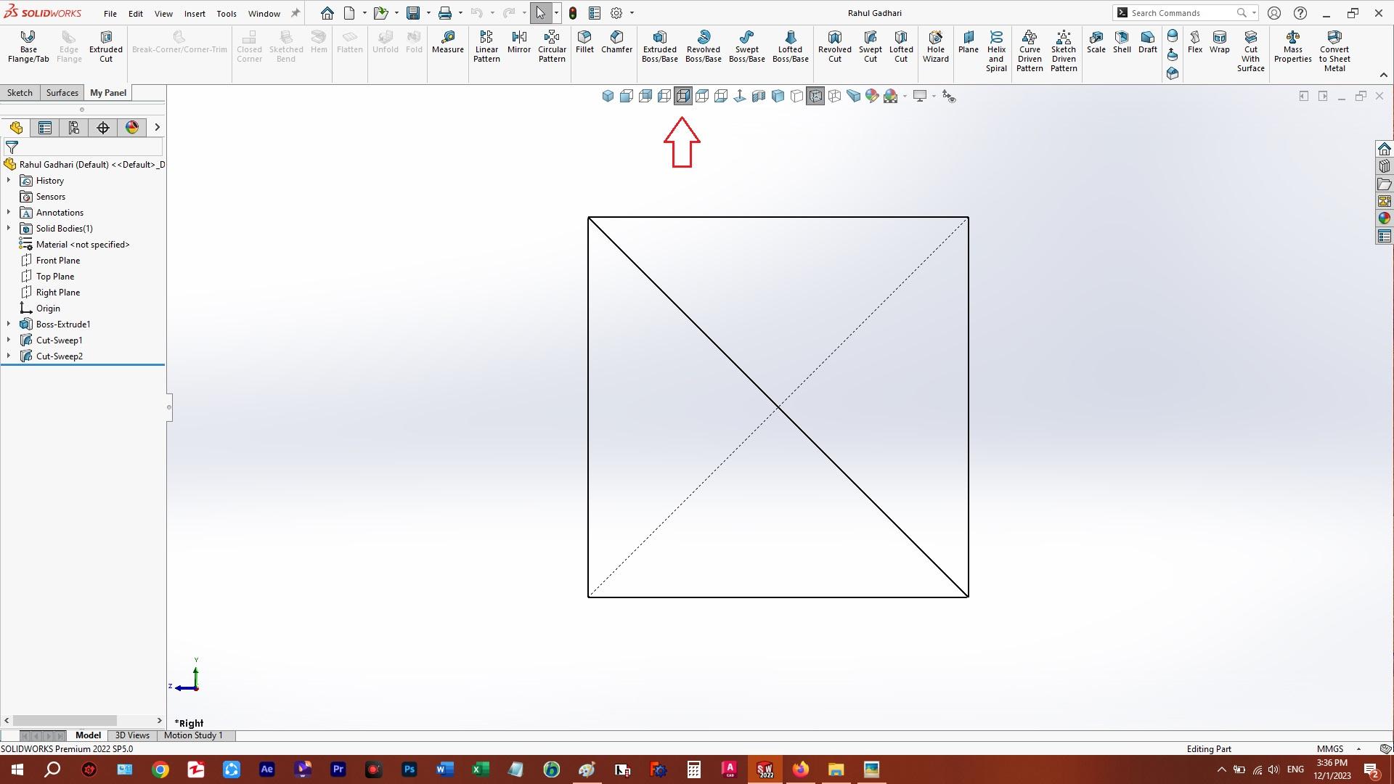This screenshot has width=1394, height=784.
Task: Toggle the Rebuild traffic light icon
Action: 573,13
